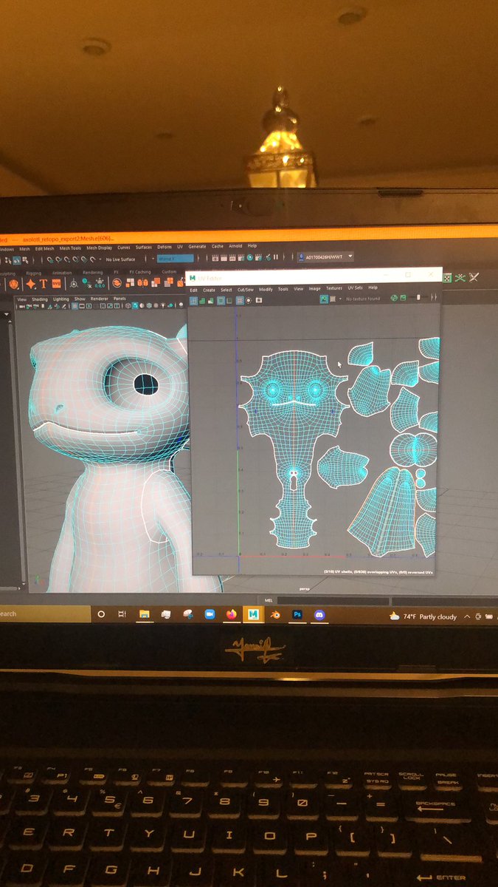Switch to the Rendering shelf tab

(x=93, y=272)
